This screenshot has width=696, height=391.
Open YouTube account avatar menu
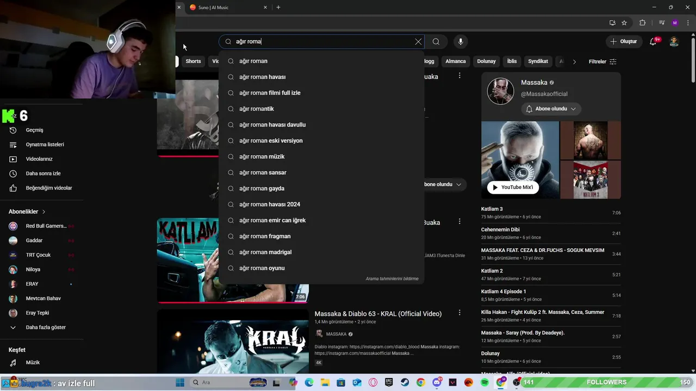(x=674, y=42)
